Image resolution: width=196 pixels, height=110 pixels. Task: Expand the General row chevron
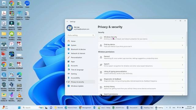click(183, 57)
